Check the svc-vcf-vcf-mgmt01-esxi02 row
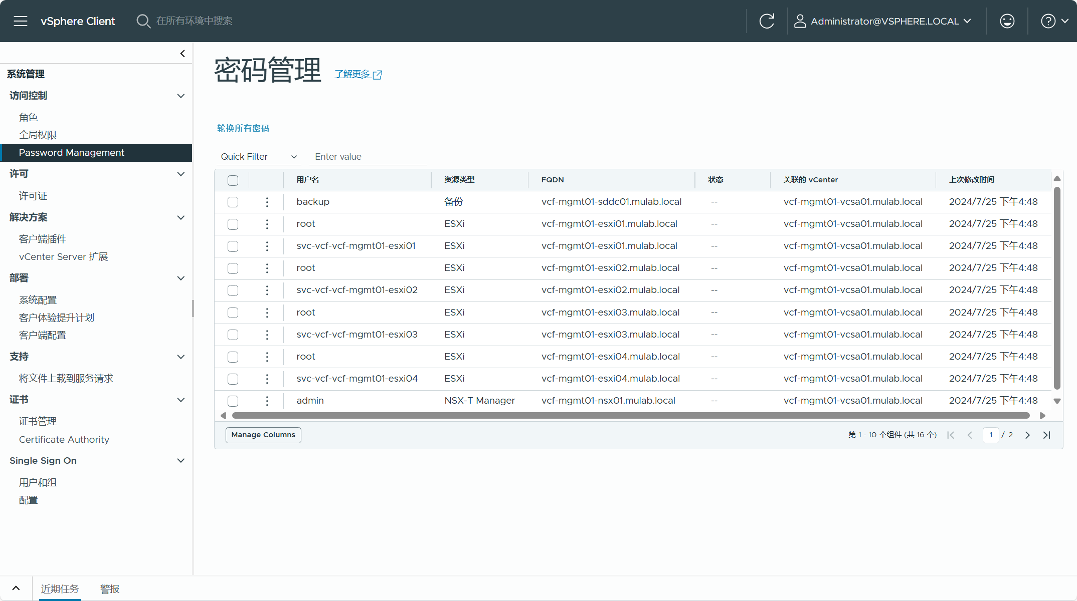Viewport: 1077px width, 601px height. pyautogui.click(x=233, y=290)
